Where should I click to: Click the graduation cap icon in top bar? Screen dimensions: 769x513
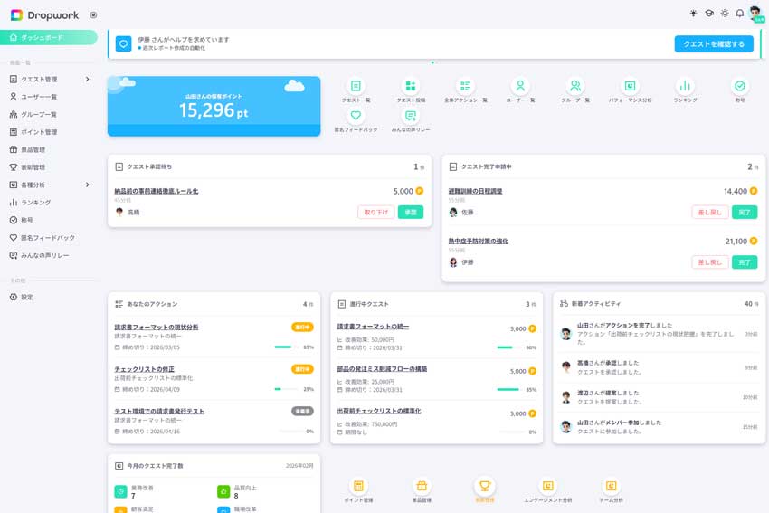(709, 14)
